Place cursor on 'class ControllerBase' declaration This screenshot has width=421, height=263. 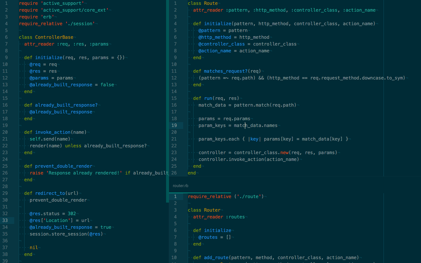coord(46,37)
